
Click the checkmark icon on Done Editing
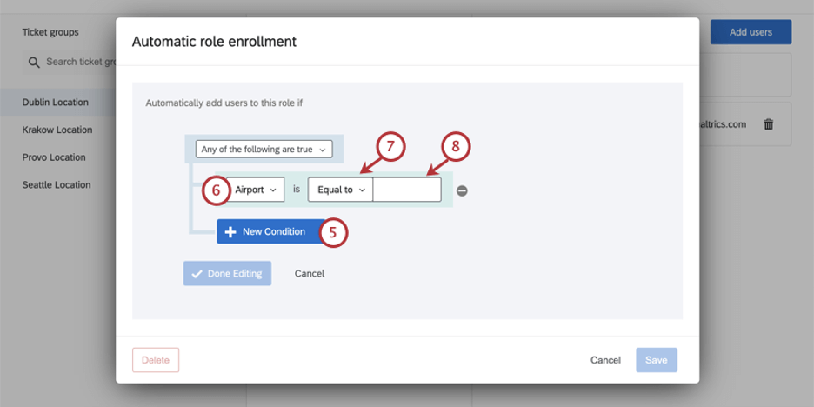(197, 273)
